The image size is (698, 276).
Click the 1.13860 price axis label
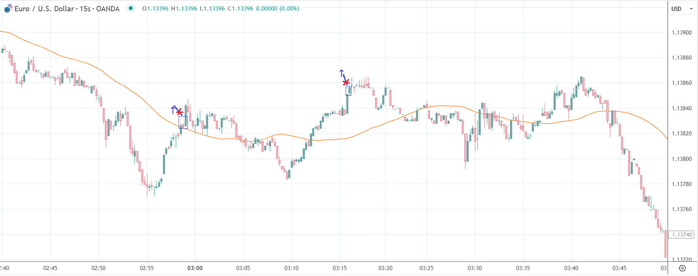[682, 83]
